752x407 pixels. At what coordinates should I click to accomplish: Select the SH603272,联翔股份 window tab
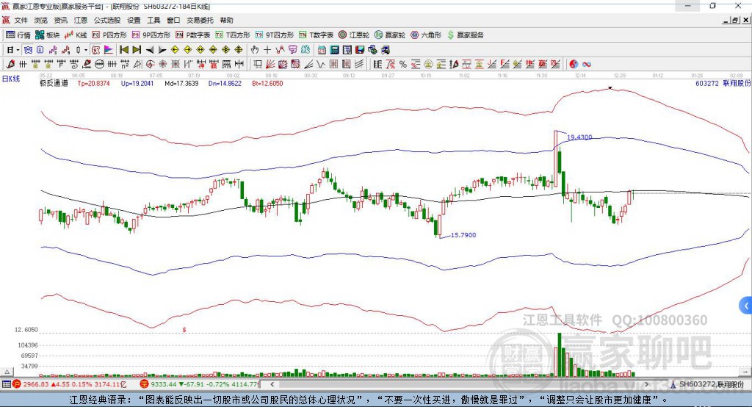(x=707, y=384)
